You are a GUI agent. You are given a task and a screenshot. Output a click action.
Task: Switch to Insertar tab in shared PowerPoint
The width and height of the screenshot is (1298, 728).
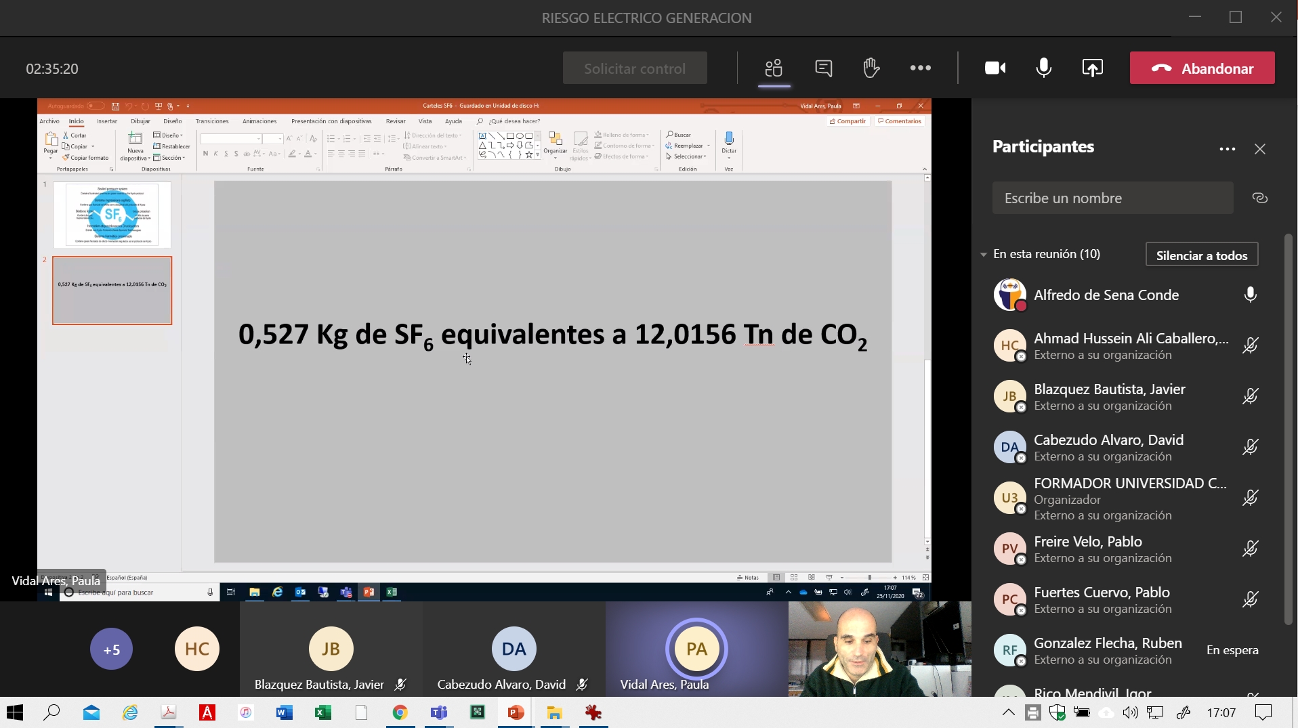[107, 121]
